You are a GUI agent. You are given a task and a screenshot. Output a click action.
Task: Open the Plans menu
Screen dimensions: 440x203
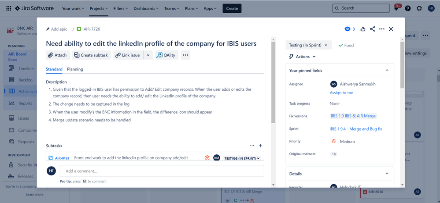(192, 8)
